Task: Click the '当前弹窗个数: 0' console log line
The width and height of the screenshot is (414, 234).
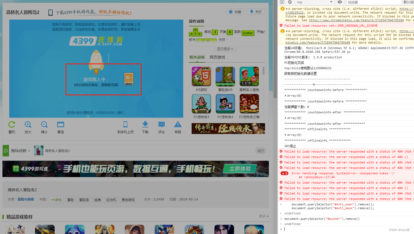Action: pyautogui.click(x=297, y=107)
